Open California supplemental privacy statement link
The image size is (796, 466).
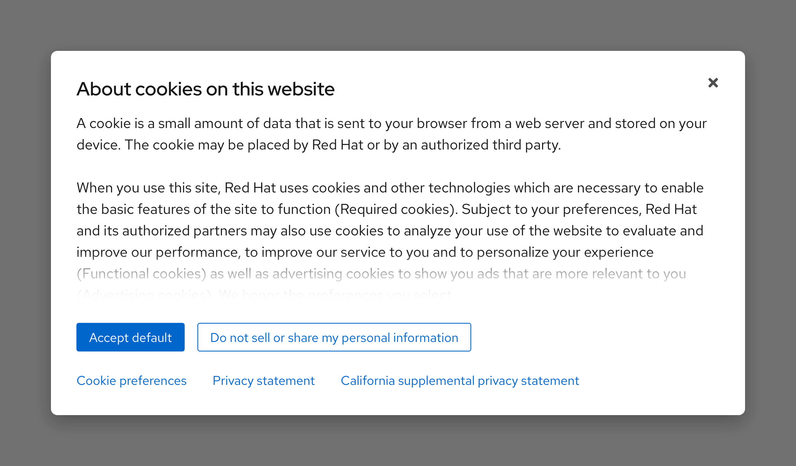(460, 381)
